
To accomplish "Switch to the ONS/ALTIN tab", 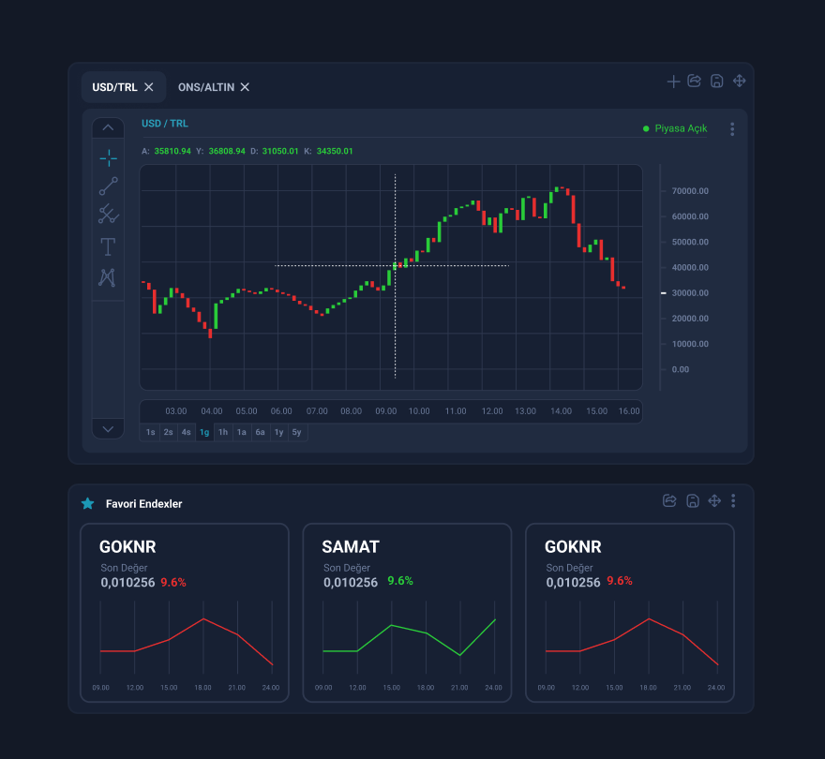I will (x=204, y=87).
